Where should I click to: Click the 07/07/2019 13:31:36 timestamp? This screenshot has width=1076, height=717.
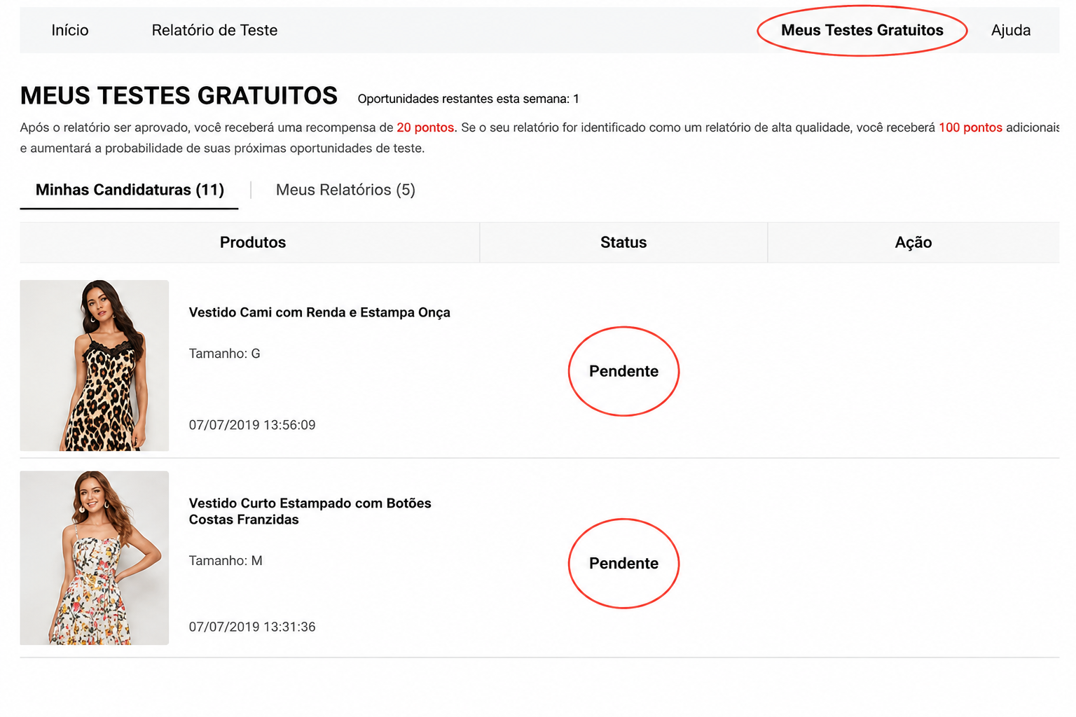pyautogui.click(x=252, y=627)
